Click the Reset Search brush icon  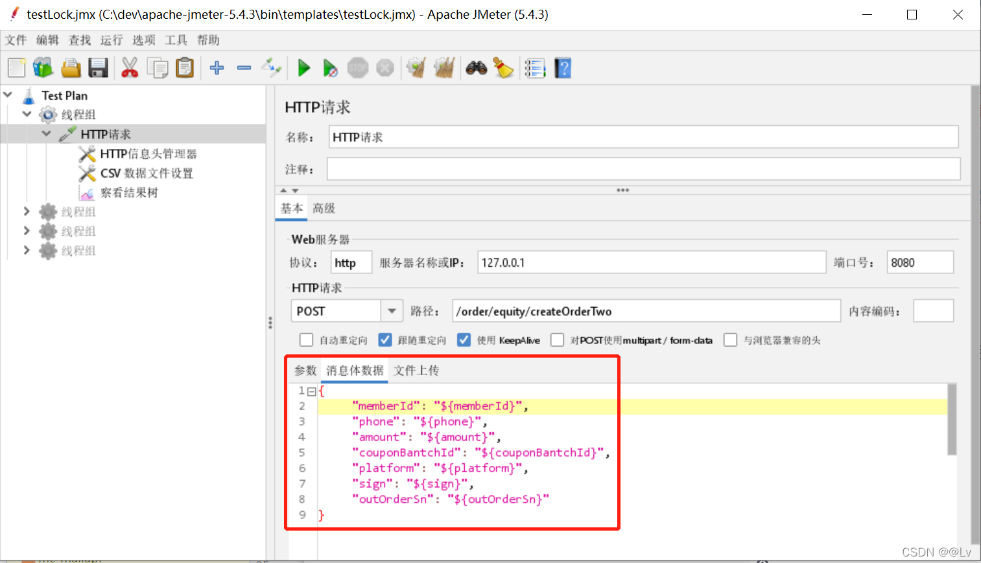coord(504,67)
